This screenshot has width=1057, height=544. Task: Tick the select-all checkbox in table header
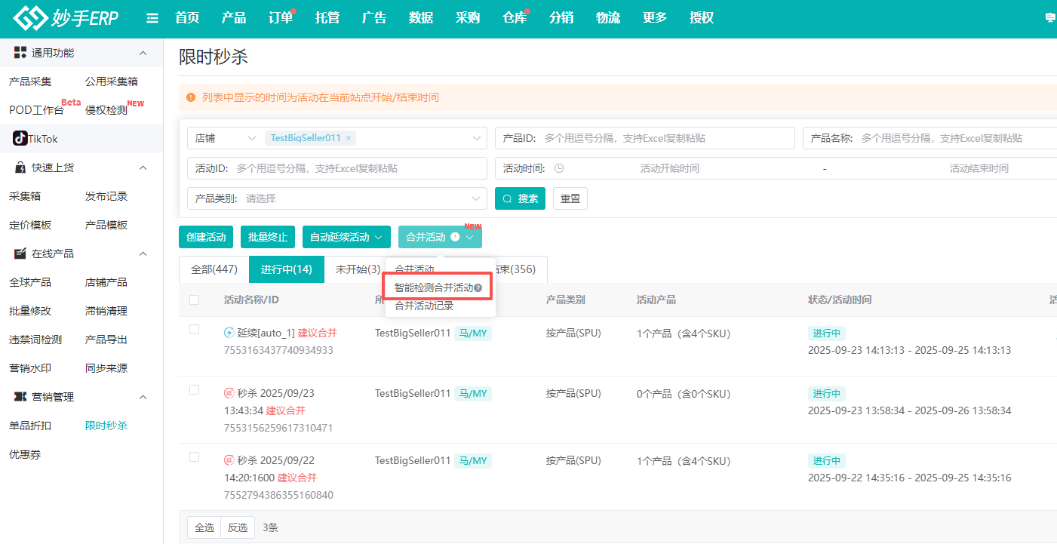(x=195, y=300)
